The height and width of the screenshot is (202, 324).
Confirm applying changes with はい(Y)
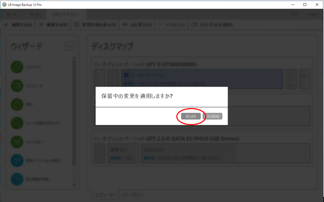click(x=191, y=116)
